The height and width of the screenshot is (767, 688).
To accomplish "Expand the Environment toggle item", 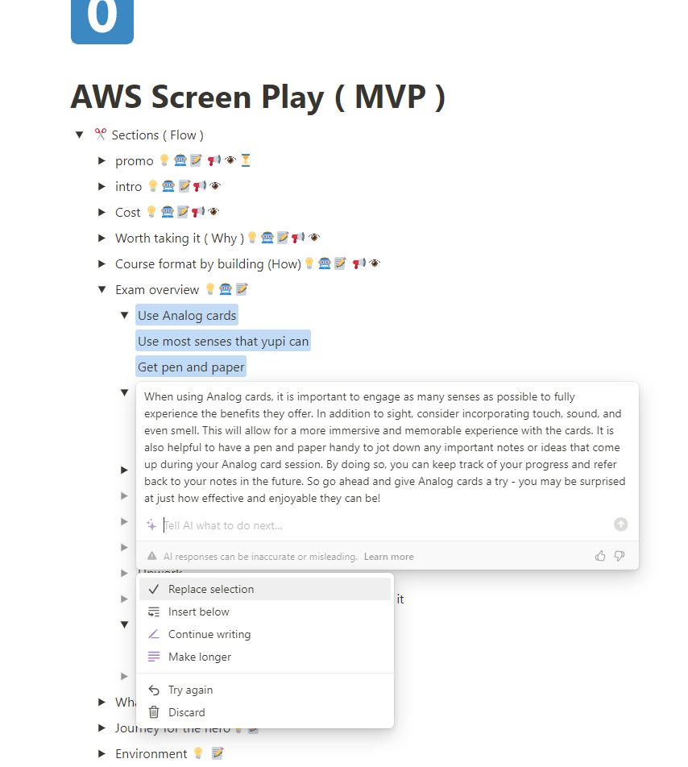I will pos(102,753).
